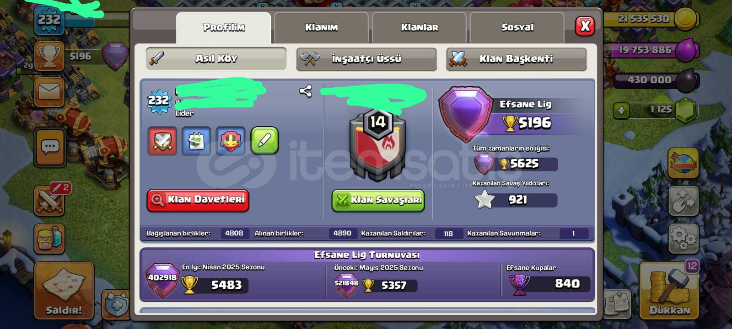Click the red Klan Davetleri button
The height and width of the screenshot is (329, 732).
[198, 200]
